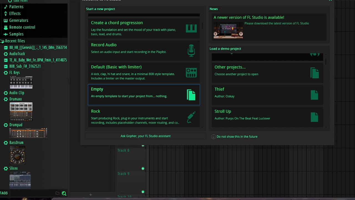Click the files icon in Other projects
This screenshot has width=355, height=200.
[315, 73]
